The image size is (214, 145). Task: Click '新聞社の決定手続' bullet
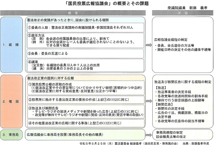tap(170, 108)
